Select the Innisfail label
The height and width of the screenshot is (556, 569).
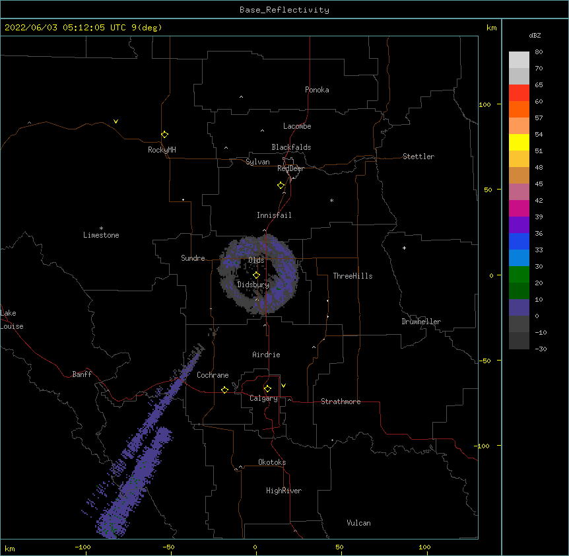point(274,215)
